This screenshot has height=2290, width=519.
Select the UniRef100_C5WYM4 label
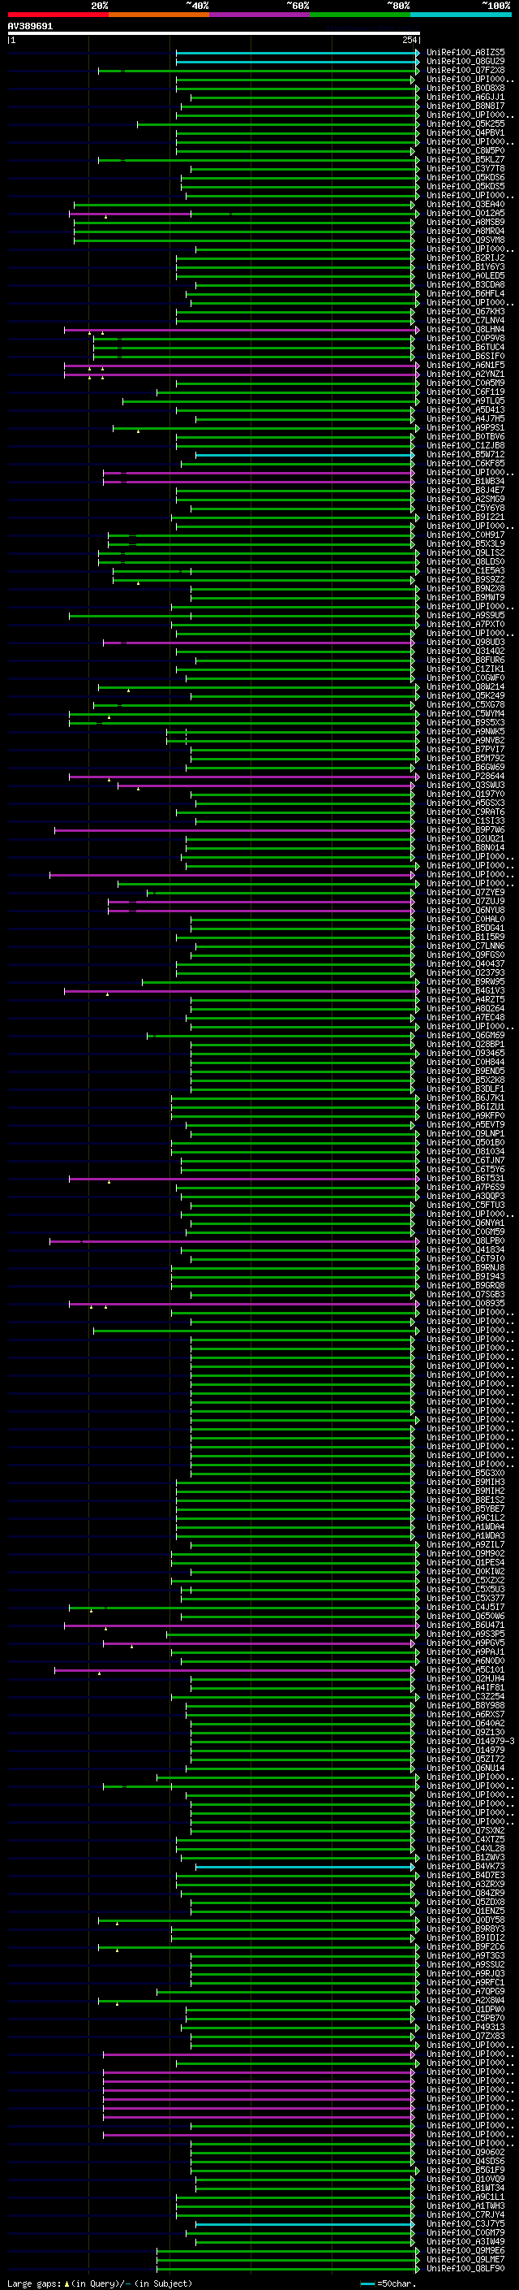(465, 714)
